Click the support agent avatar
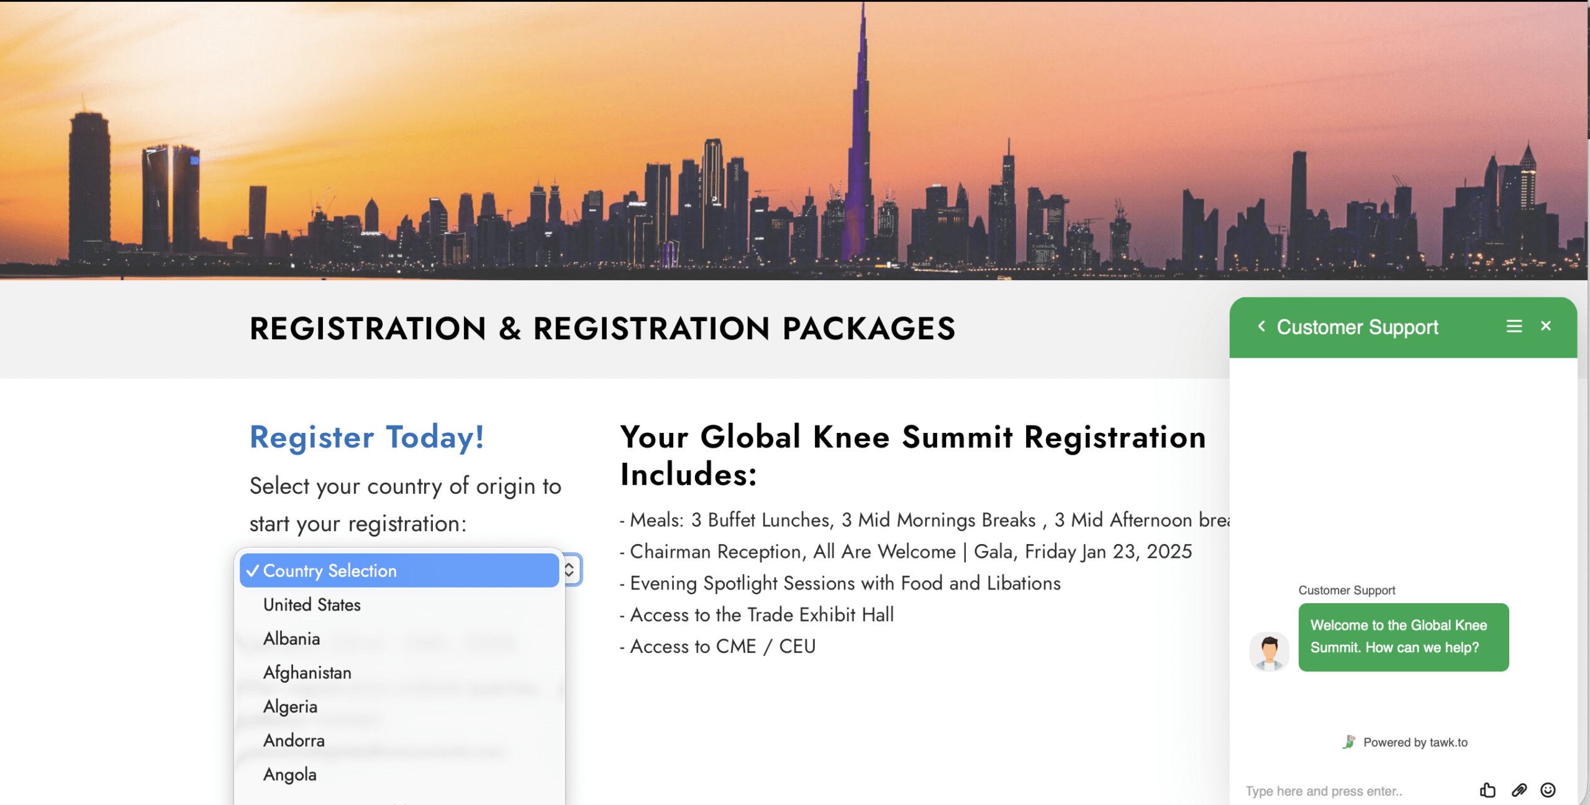 (1269, 652)
